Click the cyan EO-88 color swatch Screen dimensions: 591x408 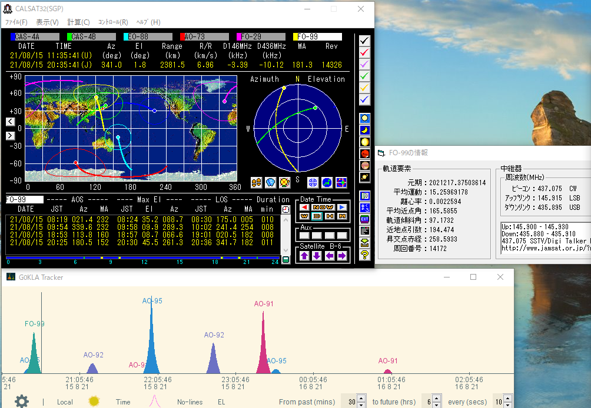click(126, 36)
